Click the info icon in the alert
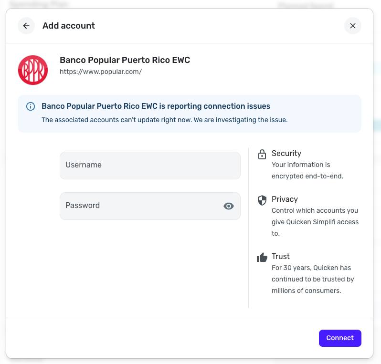Image resolution: width=381 pixels, height=364 pixels. [31, 106]
